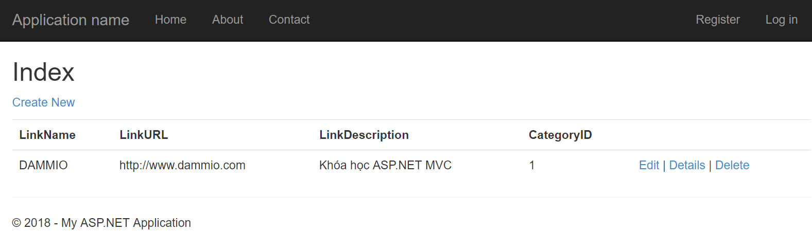This screenshot has width=812, height=249.
Task: Delete the DAMMIO link entry
Action: pyautogui.click(x=732, y=165)
